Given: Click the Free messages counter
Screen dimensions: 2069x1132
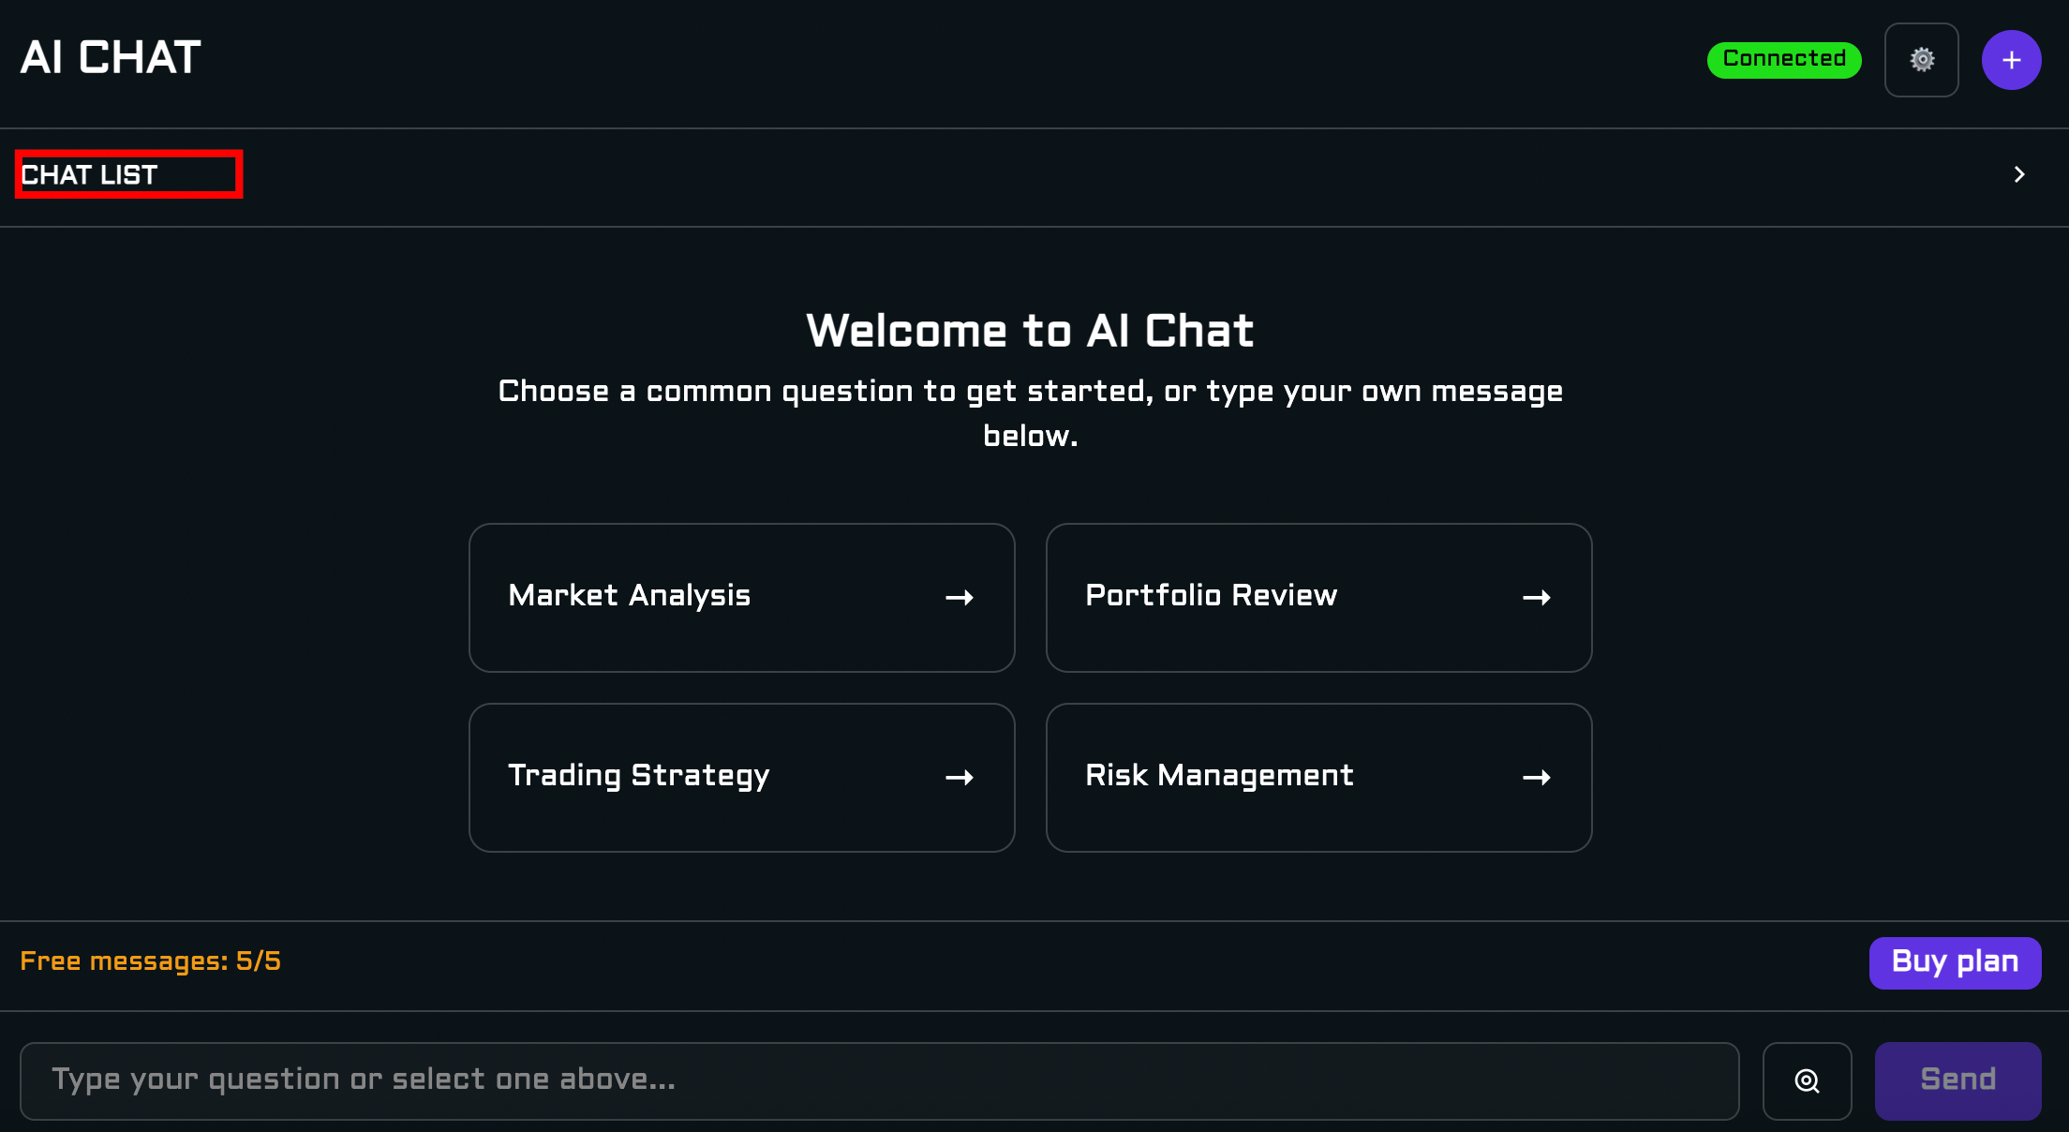Looking at the screenshot, I should [151, 961].
